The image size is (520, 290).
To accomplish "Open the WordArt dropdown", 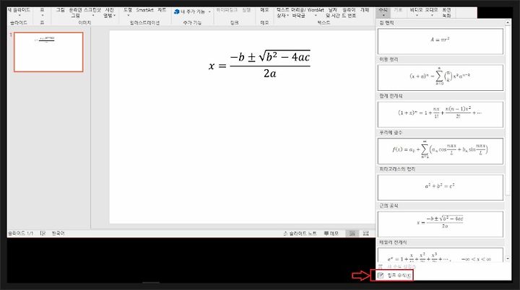I will [316, 12].
